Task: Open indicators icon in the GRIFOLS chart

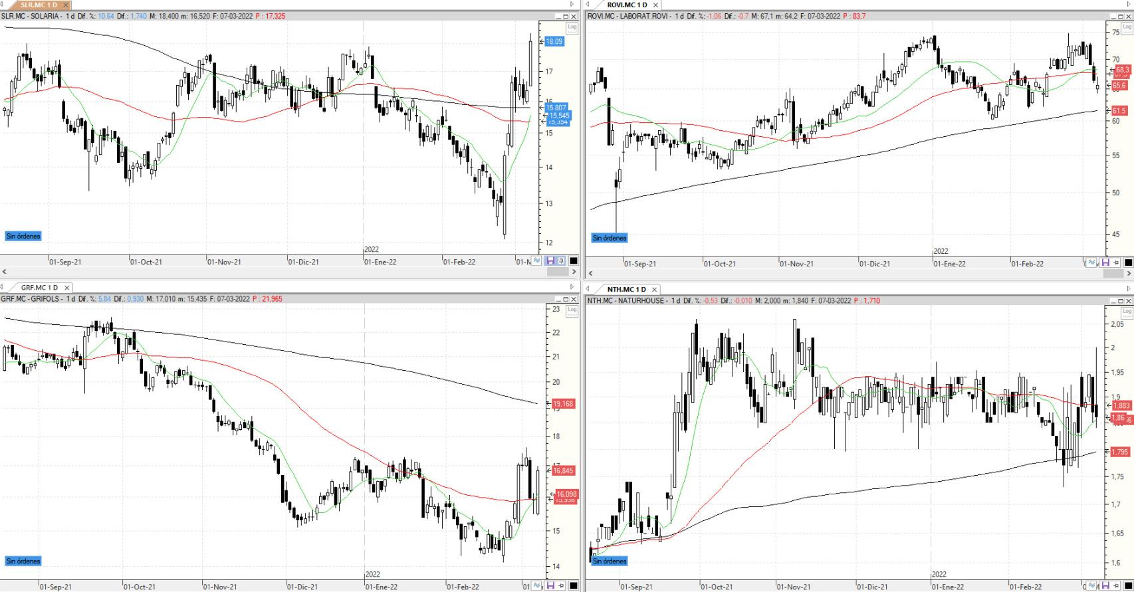Action: coord(537,586)
